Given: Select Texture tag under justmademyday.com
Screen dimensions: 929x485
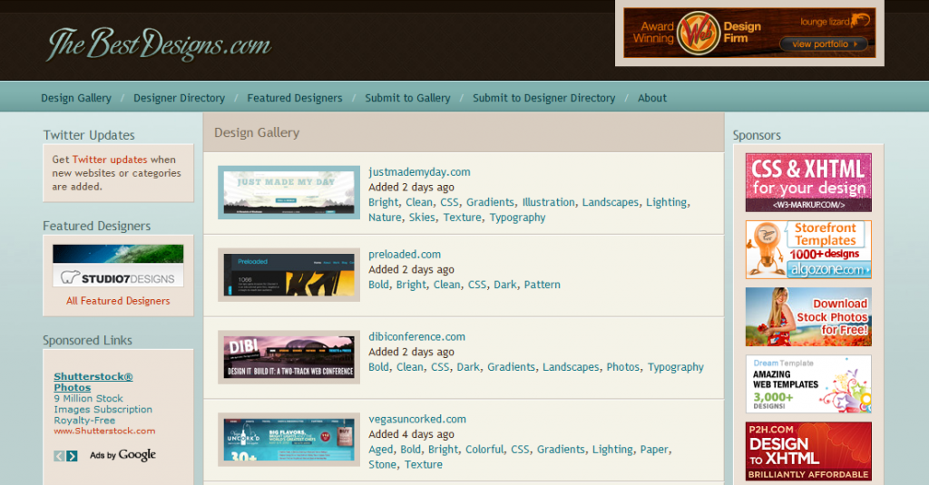Looking at the screenshot, I should click(x=462, y=218).
